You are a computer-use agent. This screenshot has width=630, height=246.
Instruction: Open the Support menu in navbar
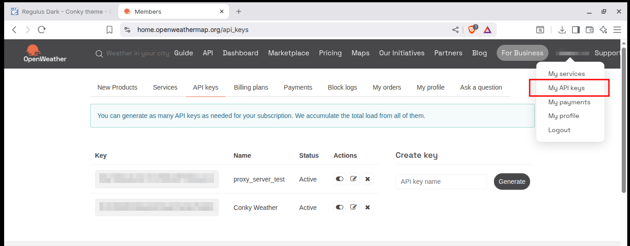[x=608, y=53]
